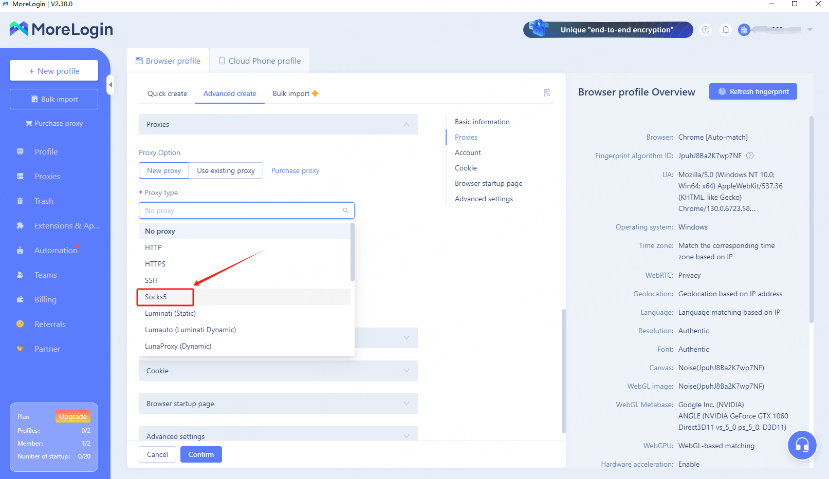Screen dimensions: 829x479
Task: Click the Proxy type search field
Action: [242, 210]
